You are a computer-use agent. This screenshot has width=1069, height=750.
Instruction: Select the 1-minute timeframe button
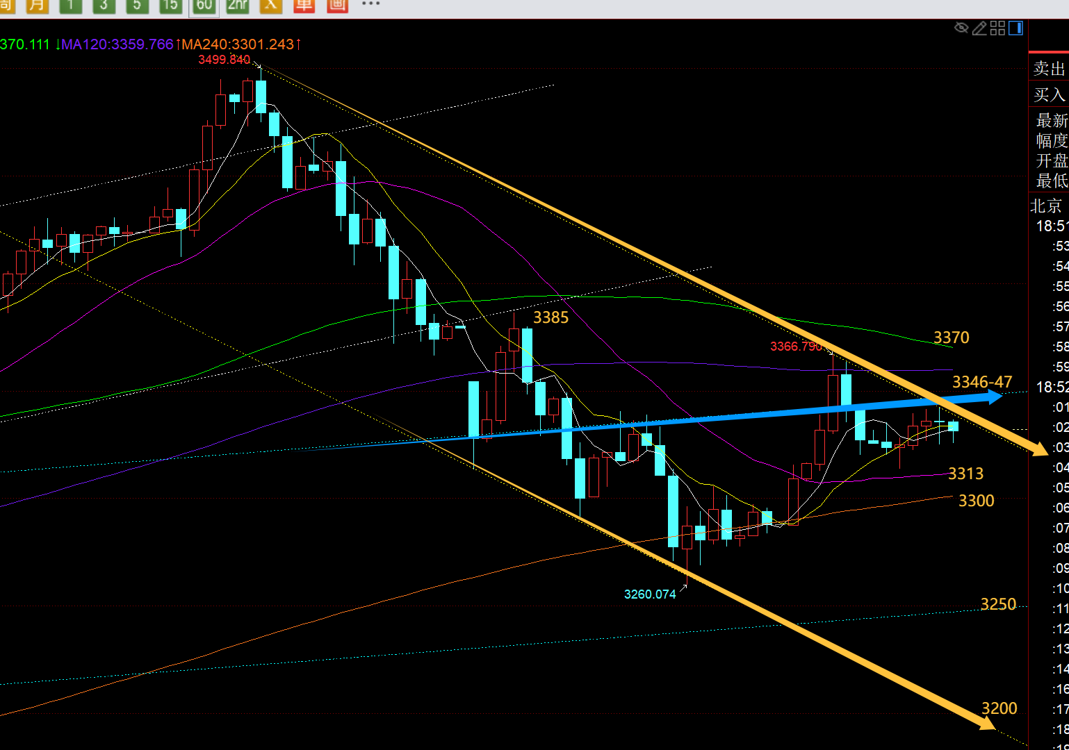pyautogui.click(x=70, y=6)
